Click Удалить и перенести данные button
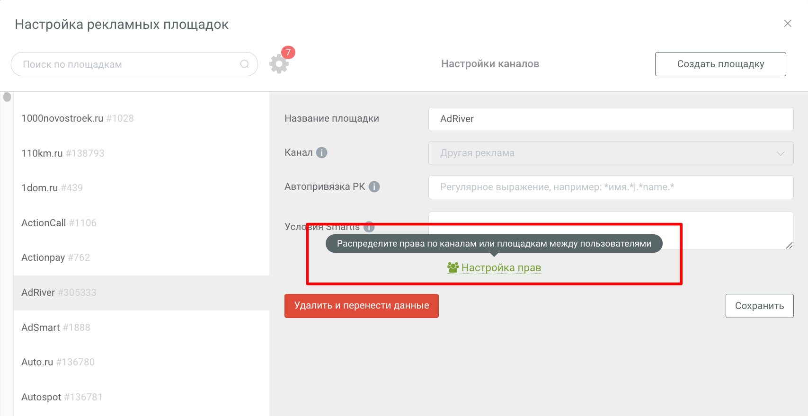 point(361,306)
